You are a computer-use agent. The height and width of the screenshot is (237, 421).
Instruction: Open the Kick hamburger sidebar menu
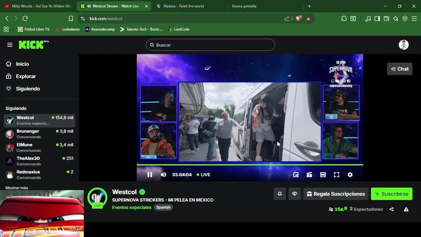[10, 45]
